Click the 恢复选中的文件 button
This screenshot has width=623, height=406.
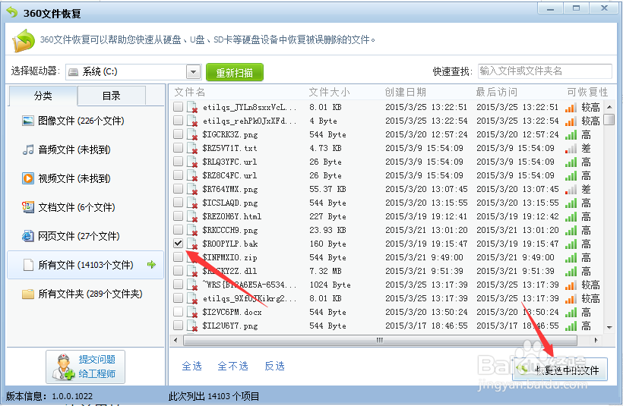tap(560, 370)
